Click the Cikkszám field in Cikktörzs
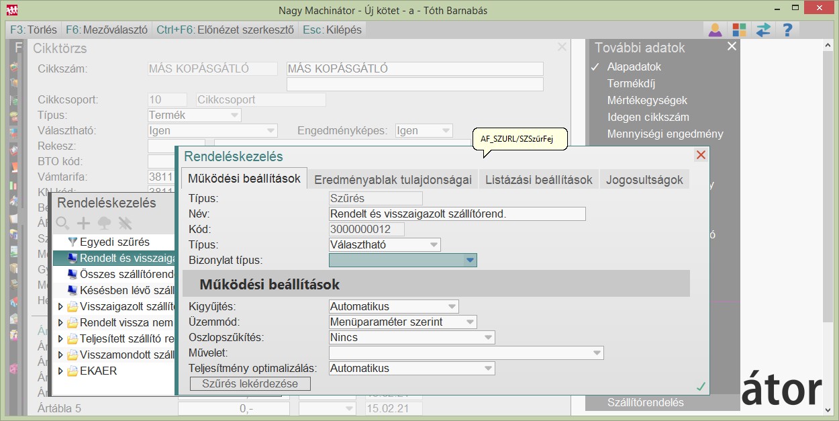The width and height of the screenshot is (839, 421). 212,68
